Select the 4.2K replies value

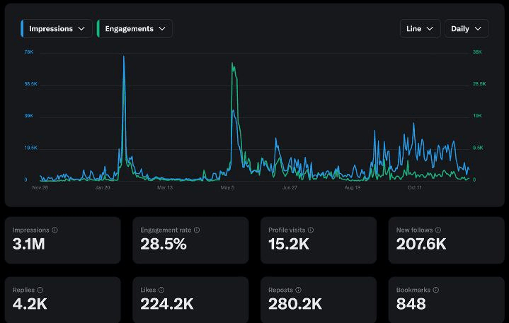30,304
